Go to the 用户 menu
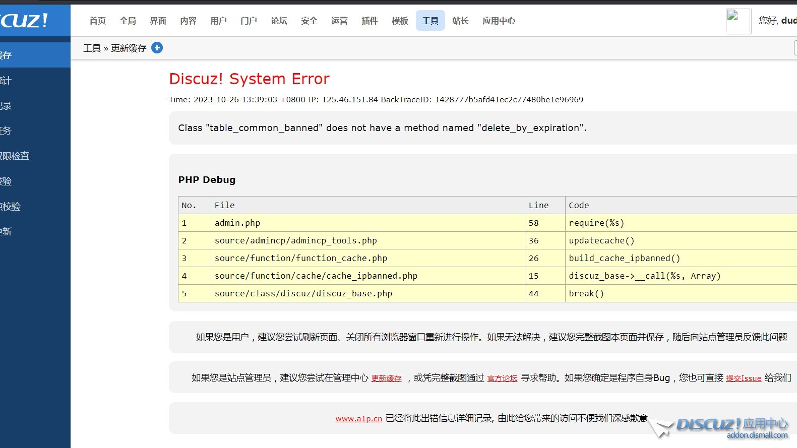The height and width of the screenshot is (448, 797). (x=219, y=21)
